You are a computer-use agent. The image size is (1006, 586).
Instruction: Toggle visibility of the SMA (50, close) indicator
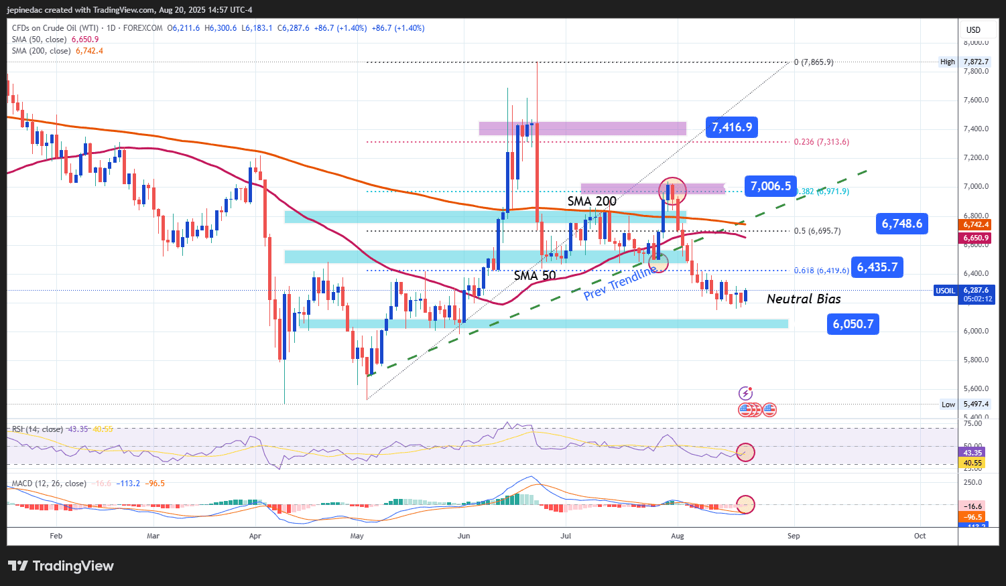tap(38, 39)
